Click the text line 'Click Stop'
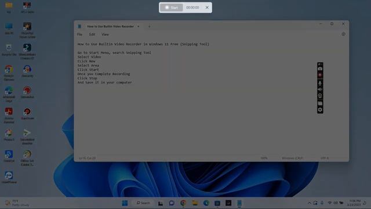371x209 pixels. (87, 78)
